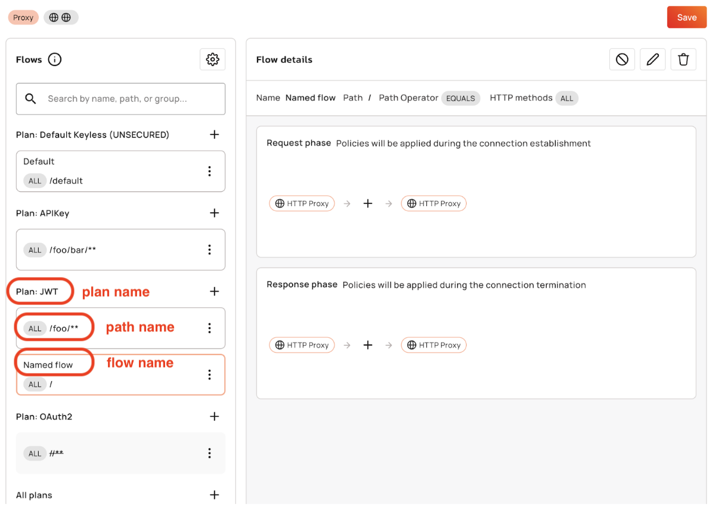The image size is (713, 510).
Task: Click the Save button
Action: (x=686, y=17)
